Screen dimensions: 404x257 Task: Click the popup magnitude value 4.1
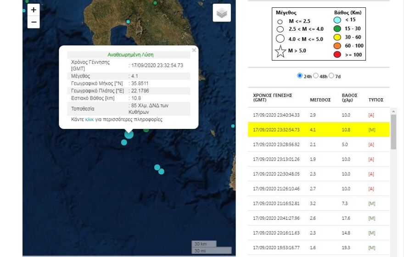(135, 76)
